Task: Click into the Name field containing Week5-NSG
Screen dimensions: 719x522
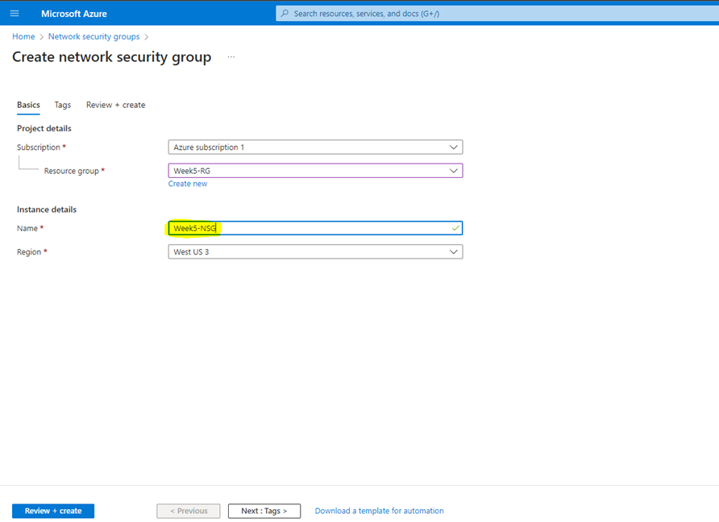Action: 315,228
